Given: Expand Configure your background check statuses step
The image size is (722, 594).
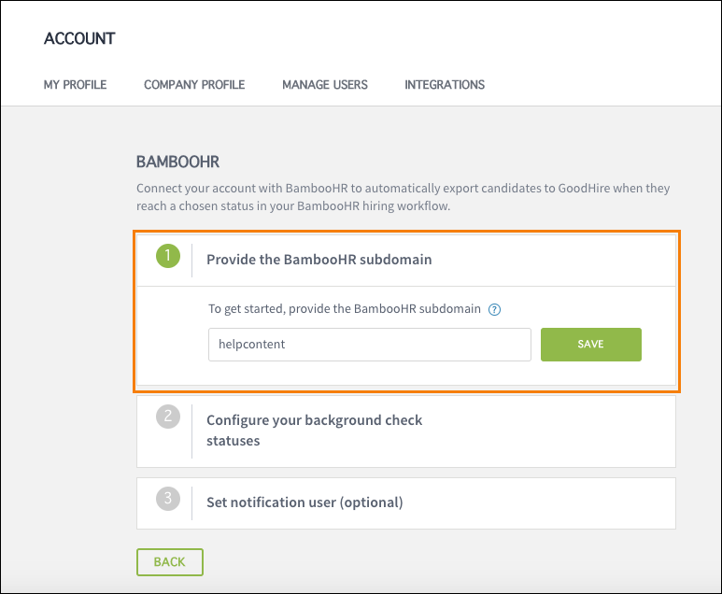Looking at the screenshot, I should pos(406,431).
